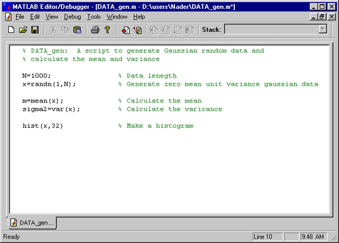Click the Clear All Breakpoints icon
The image size is (339, 243).
(138, 30)
